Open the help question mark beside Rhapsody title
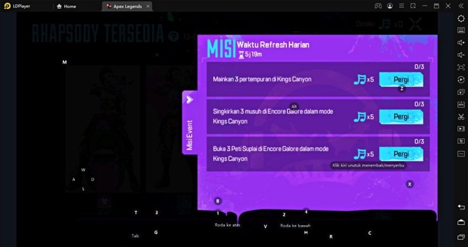The height and width of the screenshot is (247, 468). tap(173, 36)
